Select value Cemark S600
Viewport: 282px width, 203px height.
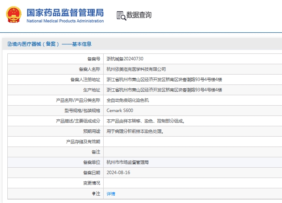point(120,110)
